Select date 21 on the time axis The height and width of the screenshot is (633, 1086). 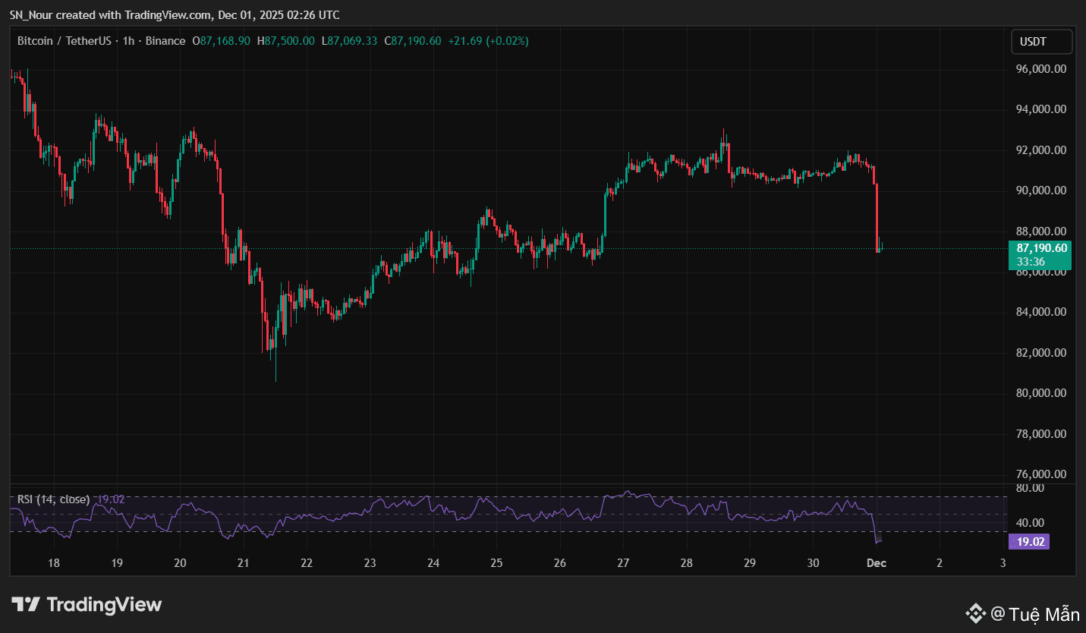[x=244, y=563]
